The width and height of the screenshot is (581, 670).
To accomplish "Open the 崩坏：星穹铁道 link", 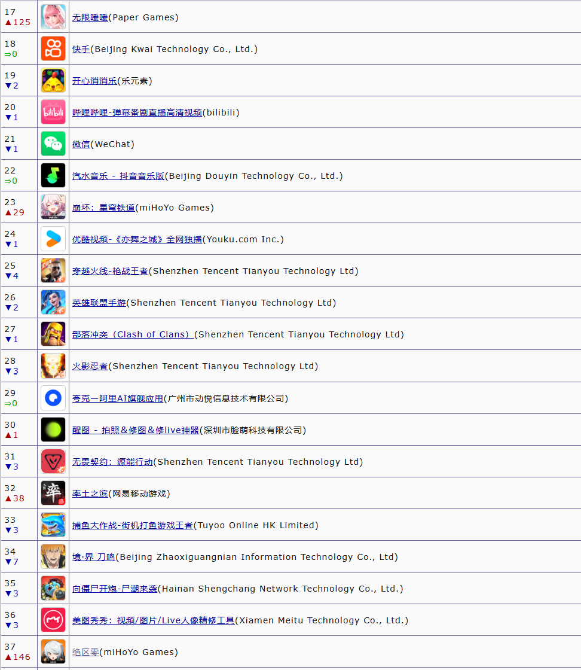I will pos(103,208).
